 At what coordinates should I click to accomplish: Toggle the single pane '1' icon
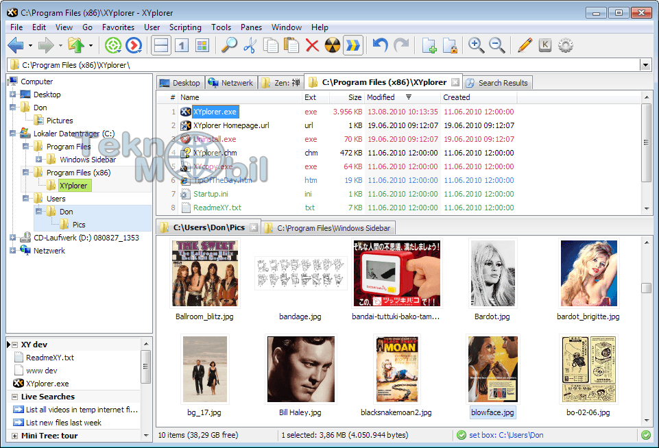(182, 45)
